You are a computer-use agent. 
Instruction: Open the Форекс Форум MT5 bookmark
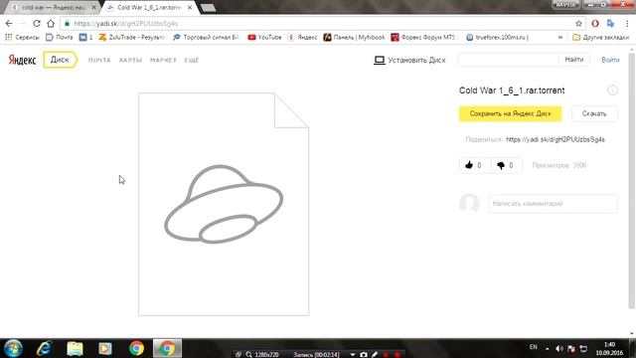pos(424,37)
